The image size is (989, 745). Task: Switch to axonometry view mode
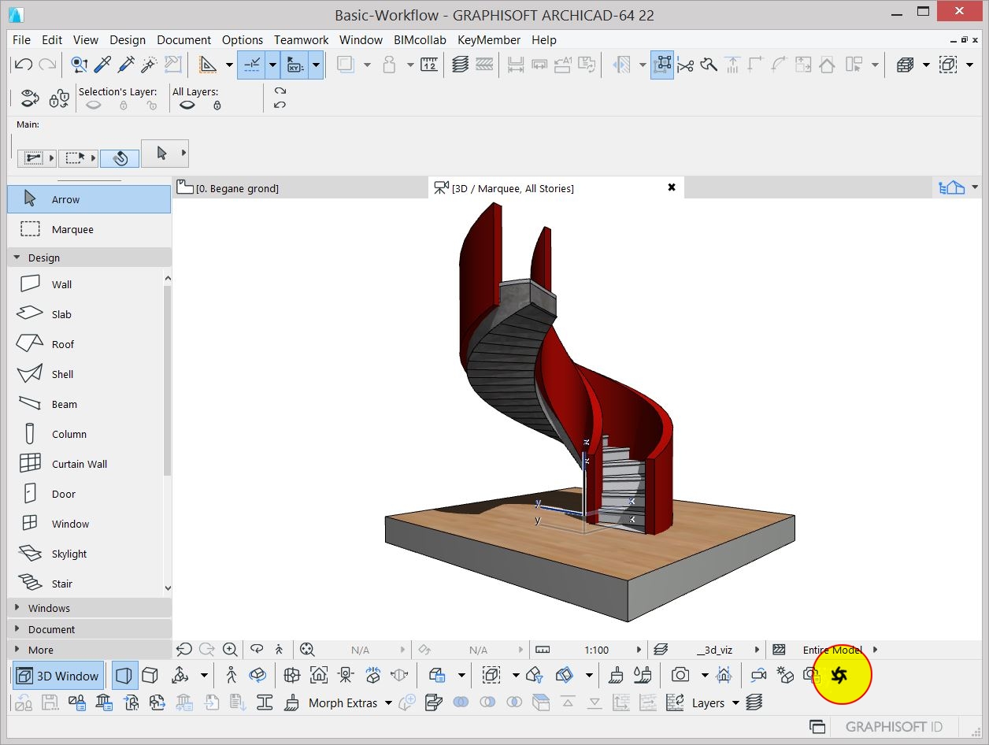[150, 675]
